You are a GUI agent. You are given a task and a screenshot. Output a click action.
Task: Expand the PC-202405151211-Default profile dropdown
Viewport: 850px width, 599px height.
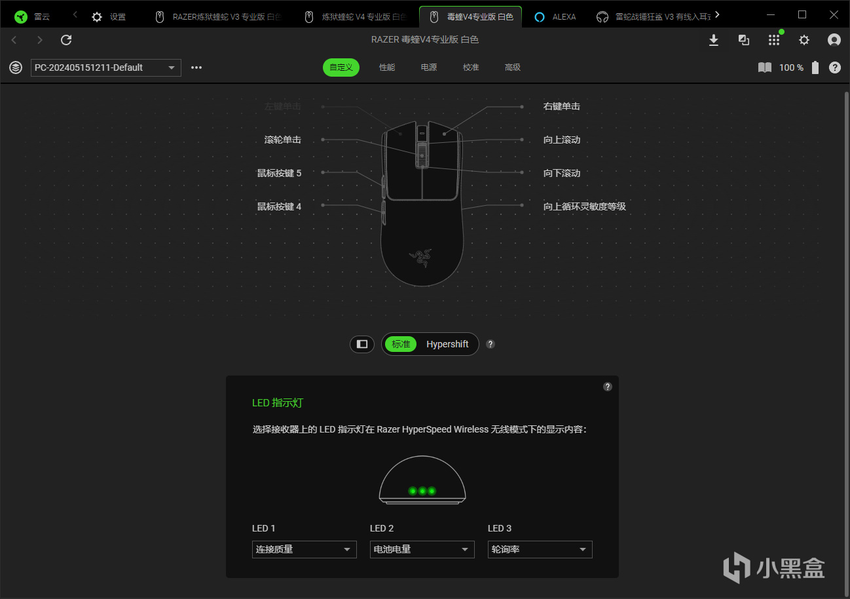[x=106, y=68]
